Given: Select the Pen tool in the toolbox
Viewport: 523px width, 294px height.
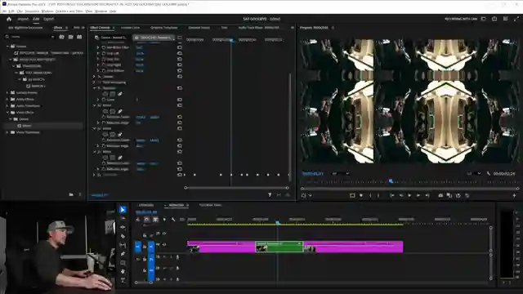Looking at the screenshot, I should [x=123, y=254].
